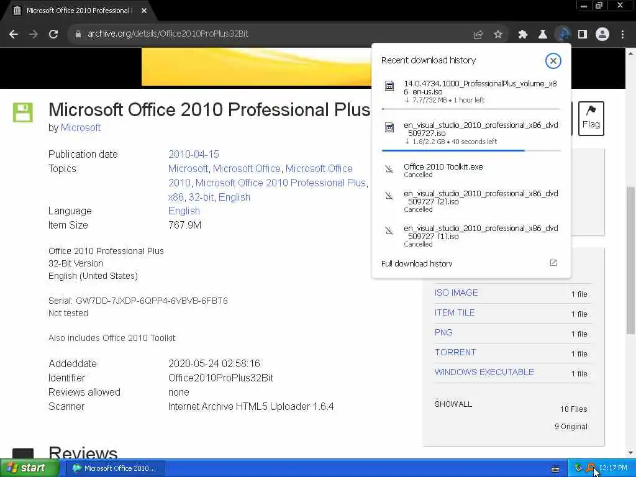This screenshot has height=477, width=636.
Task: Click cancelled icon for 509727 (2).iso
Action: [x=389, y=196]
